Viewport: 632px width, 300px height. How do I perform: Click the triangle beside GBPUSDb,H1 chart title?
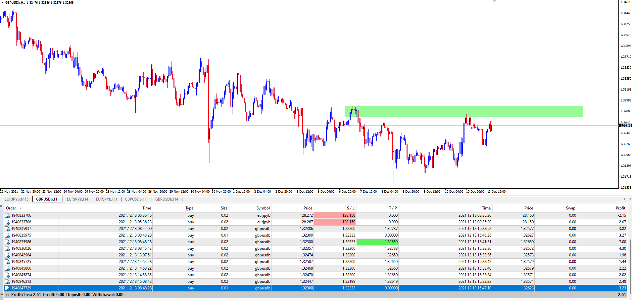coord(3,2)
